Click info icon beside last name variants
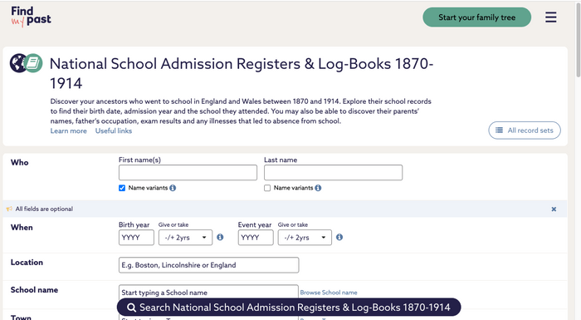The image size is (581, 320). (x=318, y=188)
